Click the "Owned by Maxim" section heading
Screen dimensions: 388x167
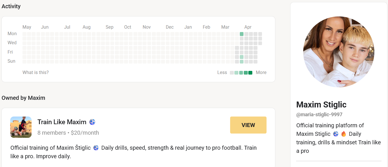click(23, 98)
